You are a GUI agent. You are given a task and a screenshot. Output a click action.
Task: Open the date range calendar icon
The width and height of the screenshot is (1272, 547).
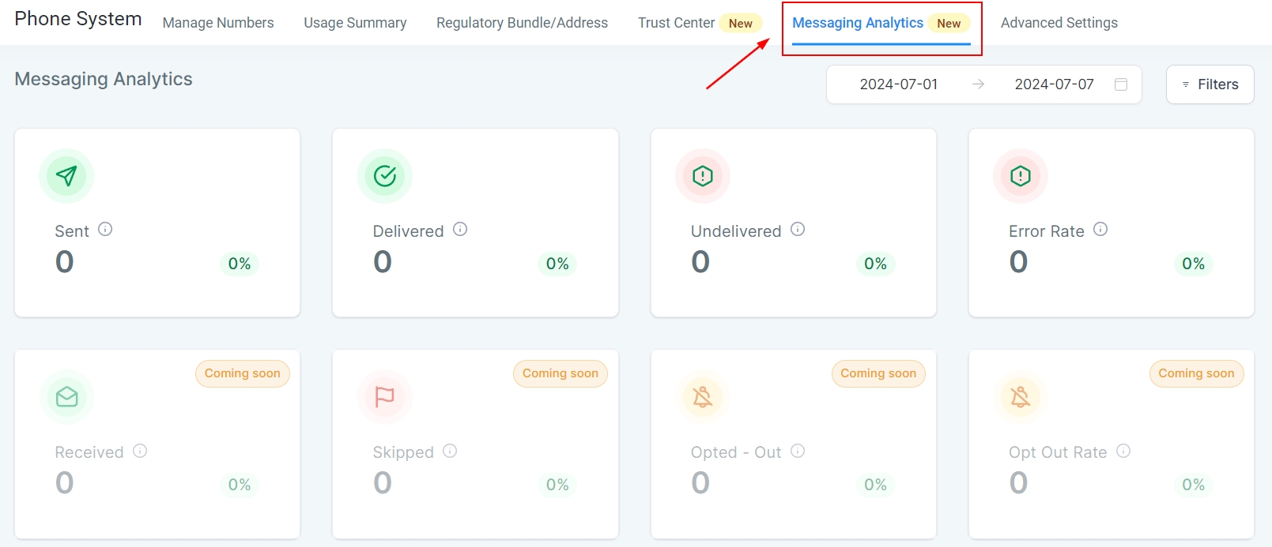tap(1120, 84)
